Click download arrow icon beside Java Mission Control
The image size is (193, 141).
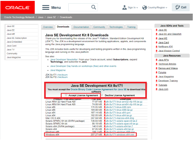pyautogui.click(x=157, y=51)
